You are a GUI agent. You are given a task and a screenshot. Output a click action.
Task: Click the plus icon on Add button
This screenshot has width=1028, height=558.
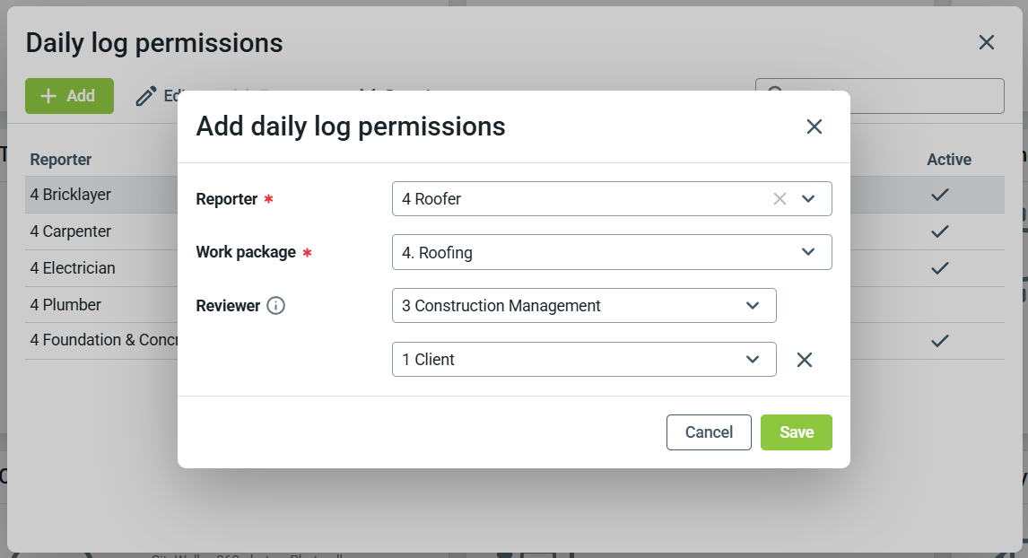(x=49, y=96)
